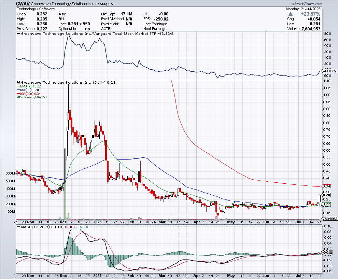Click the EPS value -250.02

pyautogui.click(x=161, y=19)
